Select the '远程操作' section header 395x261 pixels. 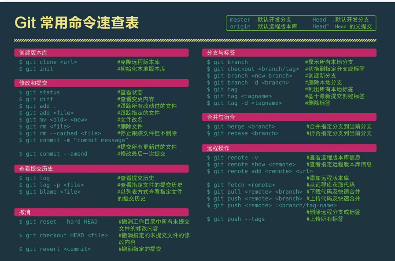289,148
